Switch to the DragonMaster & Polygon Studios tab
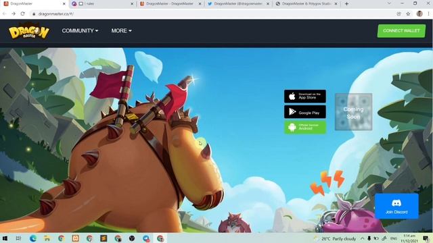Image resolution: width=433 pixels, height=243 pixels. [x=306, y=4]
